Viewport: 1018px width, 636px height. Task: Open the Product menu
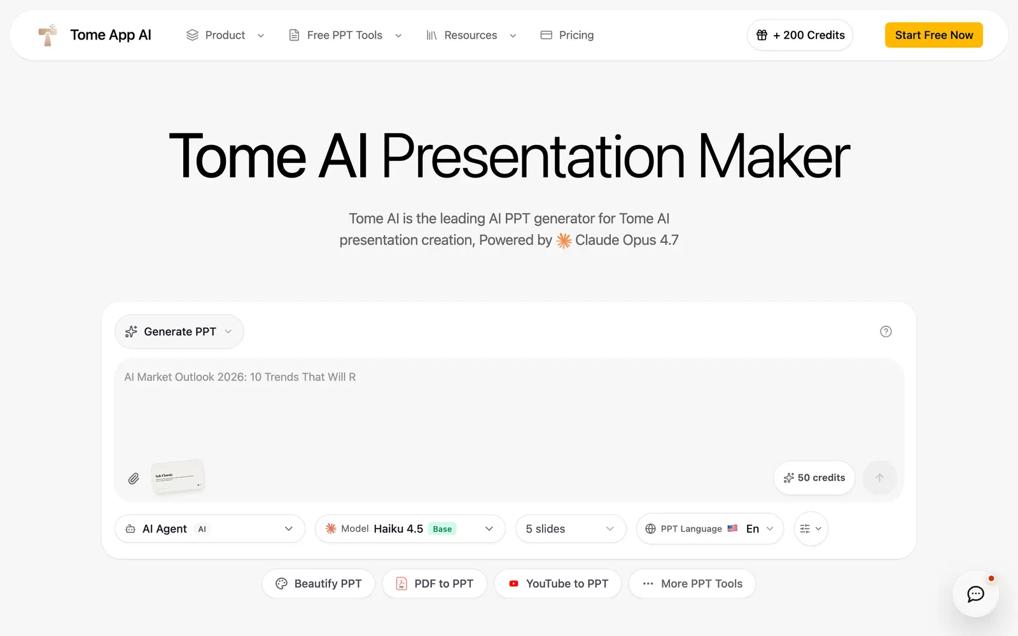click(225, 35)
